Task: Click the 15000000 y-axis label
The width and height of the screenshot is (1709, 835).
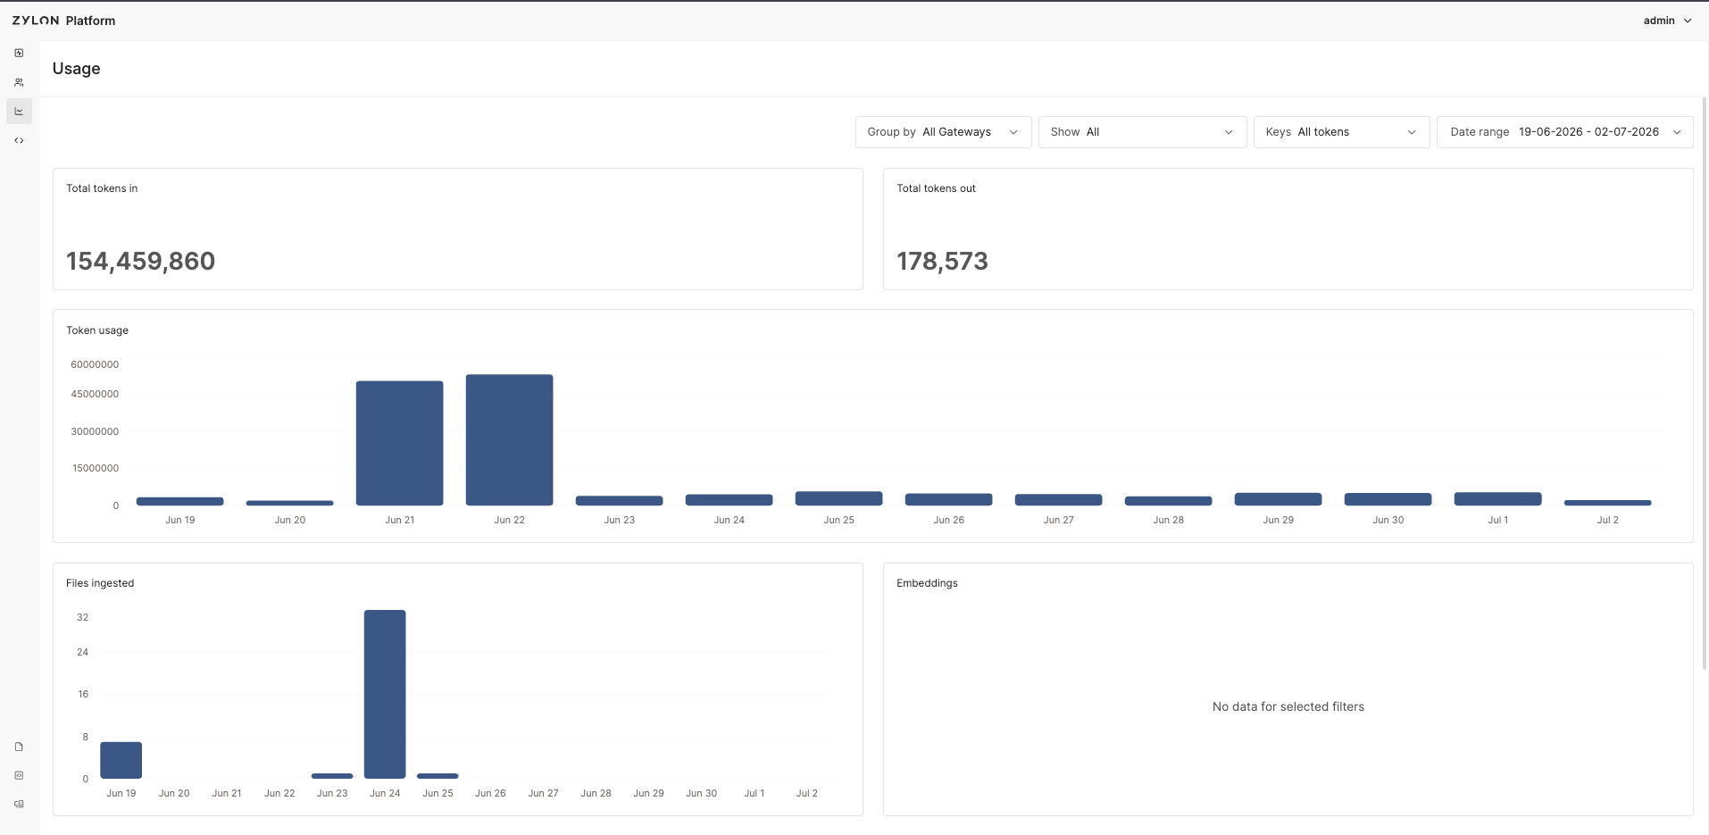Action: coord(95,468)
